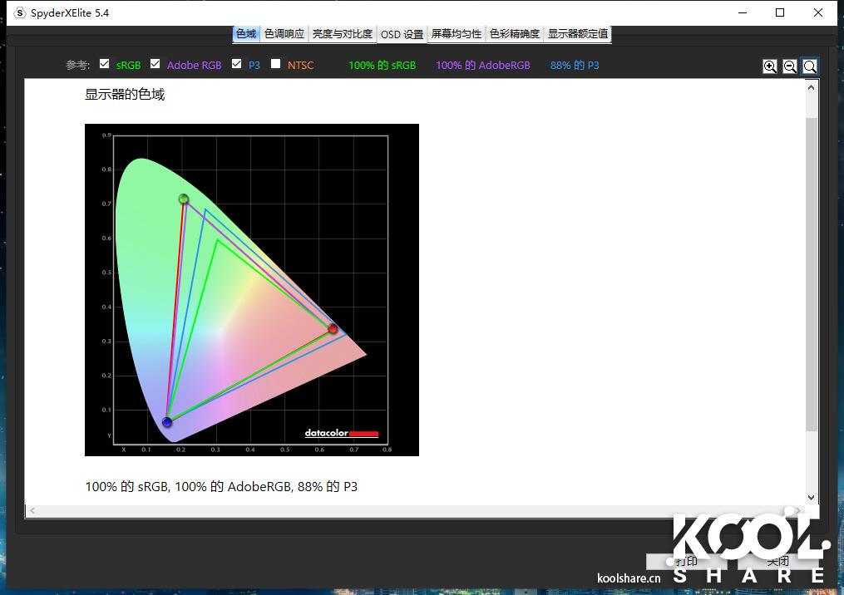
Task: Select the 色域 tab
Action: click(x=246, y=34)
